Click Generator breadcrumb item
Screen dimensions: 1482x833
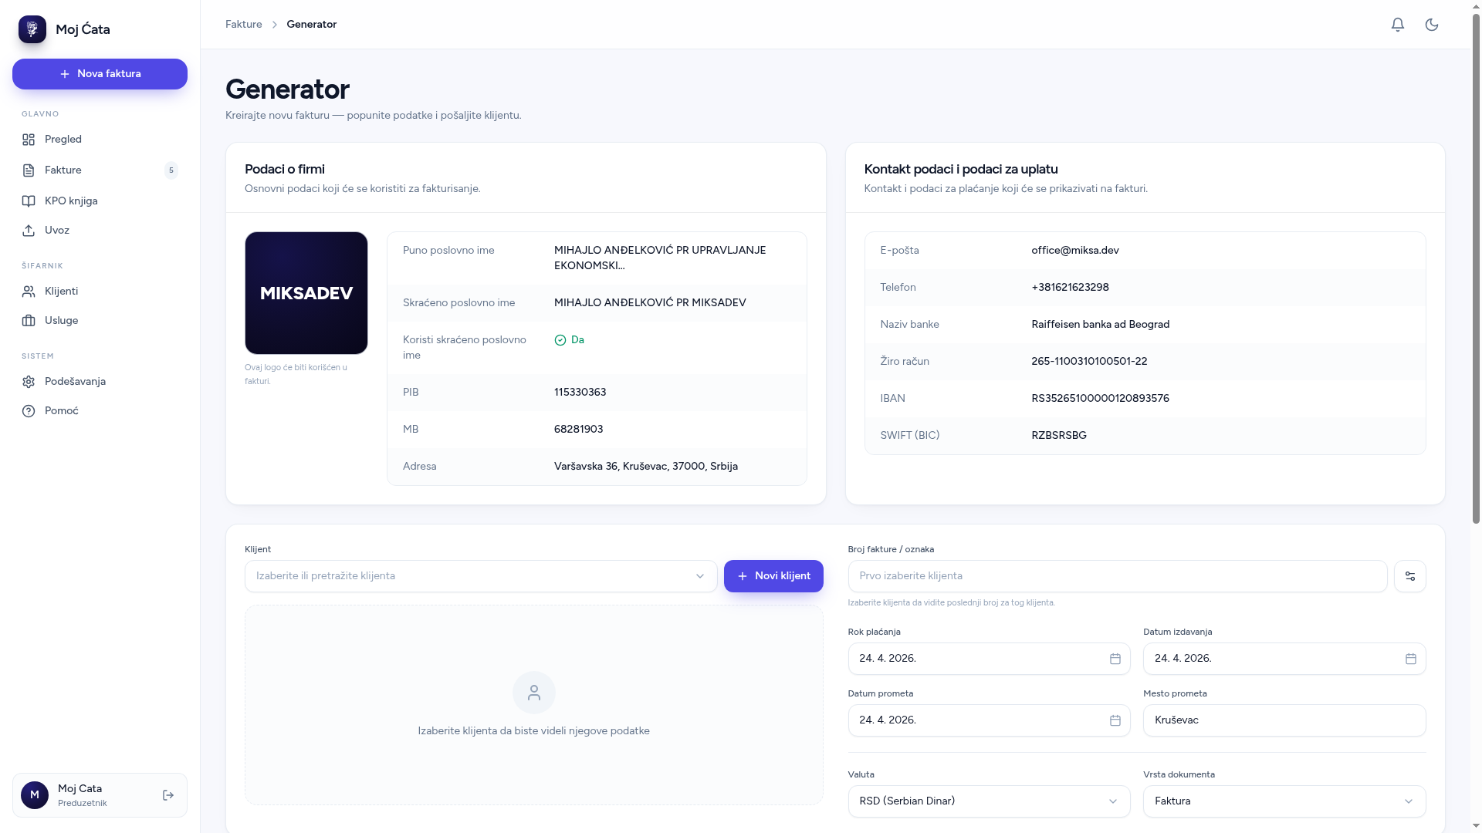[312, 25]
